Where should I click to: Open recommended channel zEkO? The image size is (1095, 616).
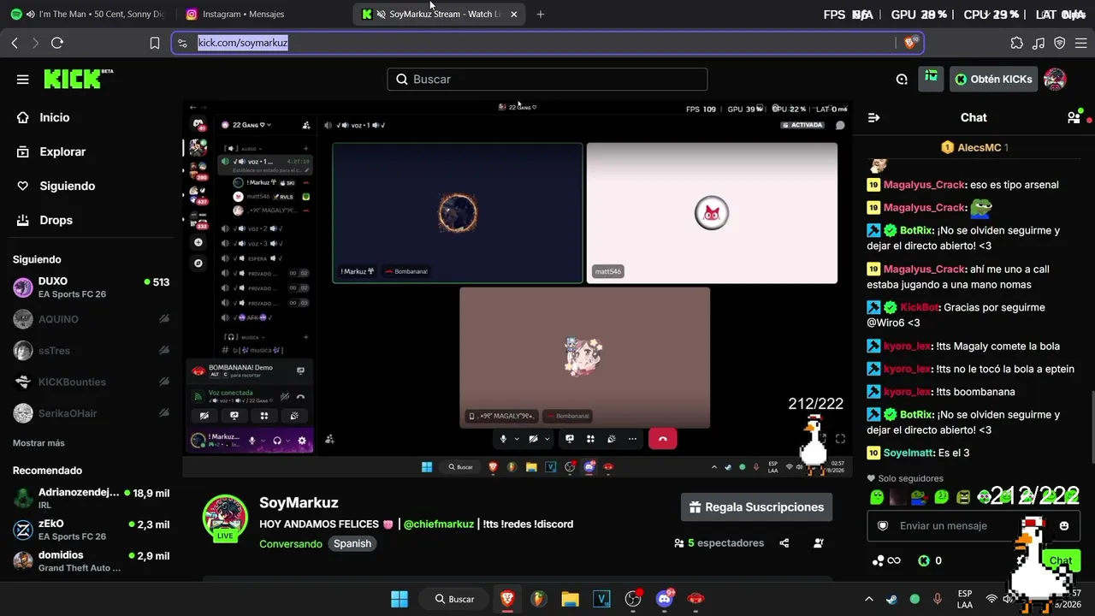[91, 530]
